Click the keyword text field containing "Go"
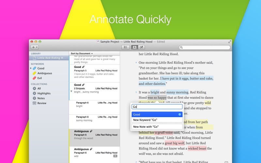Image resolution: width=261 pixels, height=163 pixels. click(157, 107)
